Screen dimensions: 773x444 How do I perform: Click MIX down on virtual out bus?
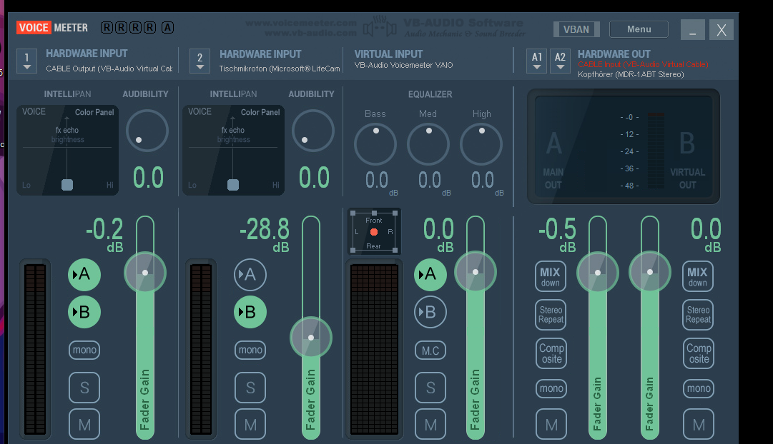698,277
